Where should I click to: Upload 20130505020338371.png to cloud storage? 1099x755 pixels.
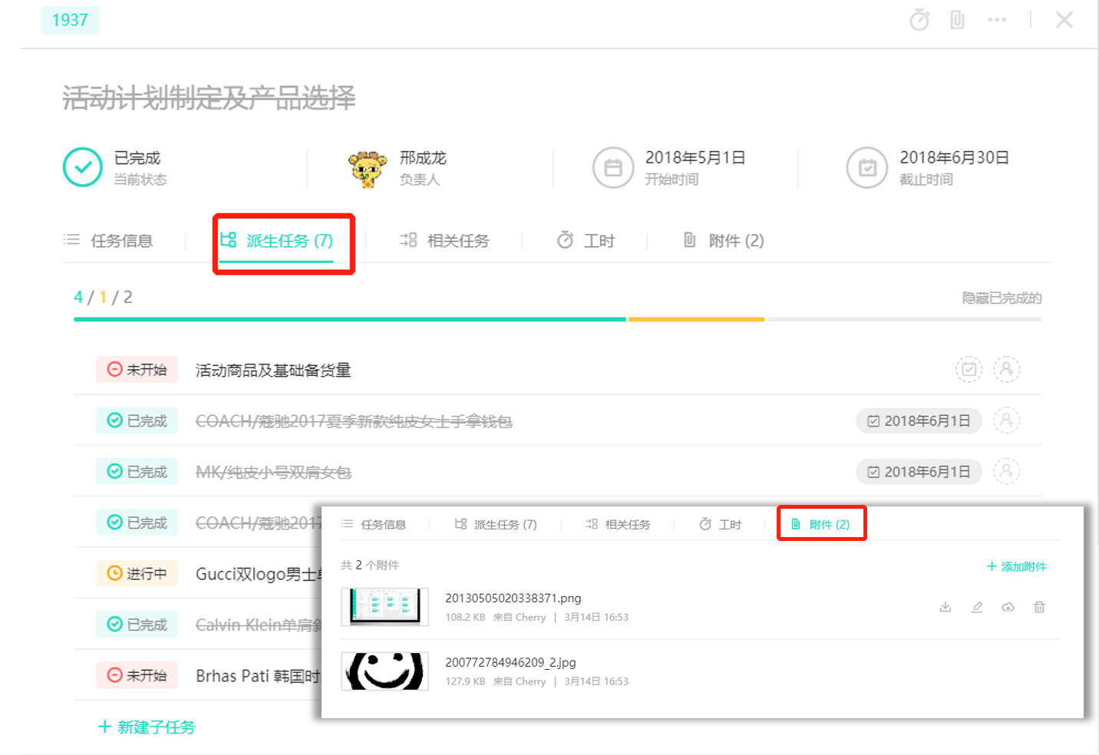pos(1008,607)
